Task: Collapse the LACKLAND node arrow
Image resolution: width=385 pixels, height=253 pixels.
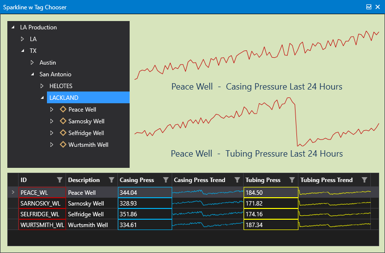Action: [43, 98]
